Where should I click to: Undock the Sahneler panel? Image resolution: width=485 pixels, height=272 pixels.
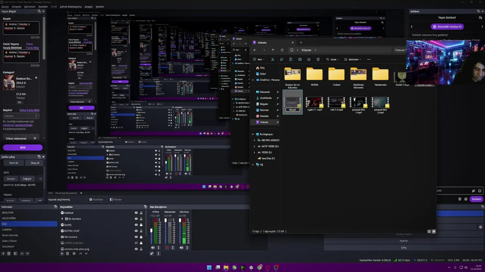(x=55, y=207)
